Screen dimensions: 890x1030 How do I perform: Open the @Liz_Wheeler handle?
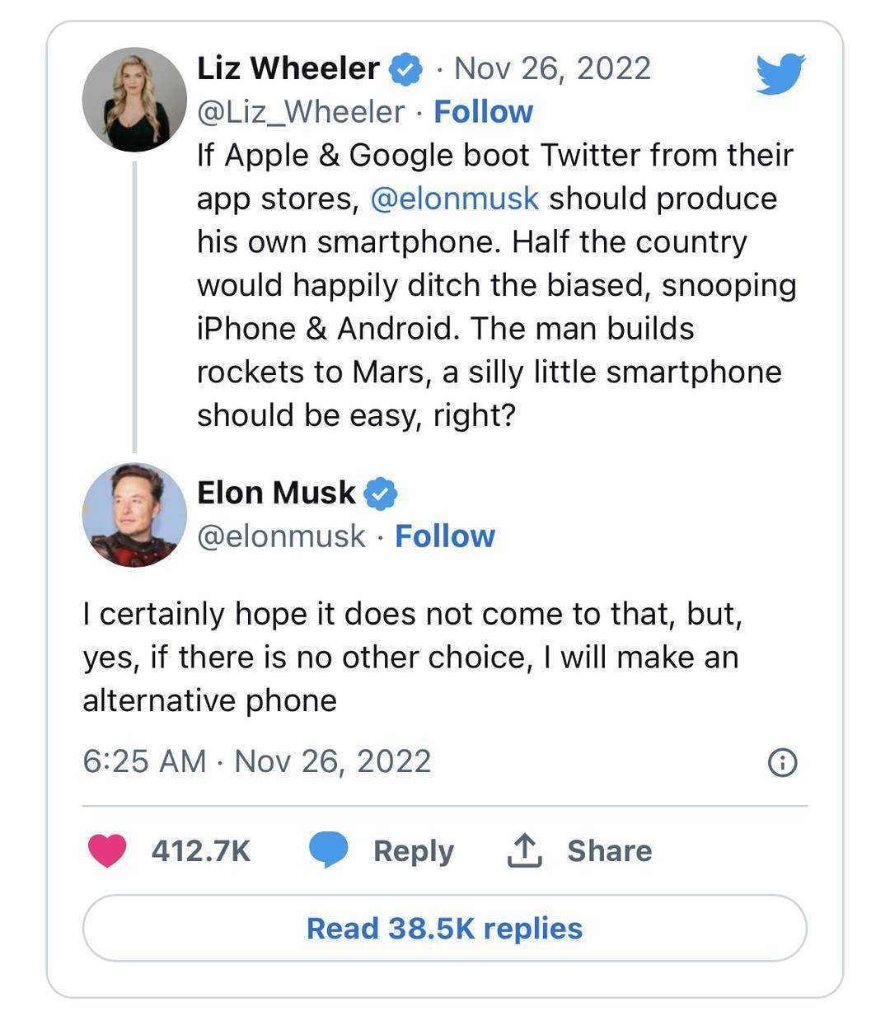[x=301, y=112]
